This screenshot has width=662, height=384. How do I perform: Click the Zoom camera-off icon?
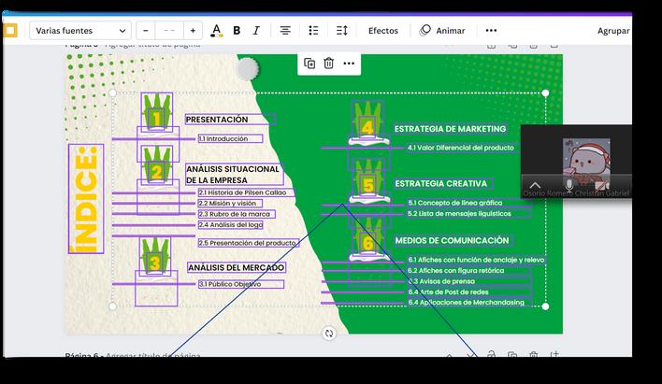[602, 185]
